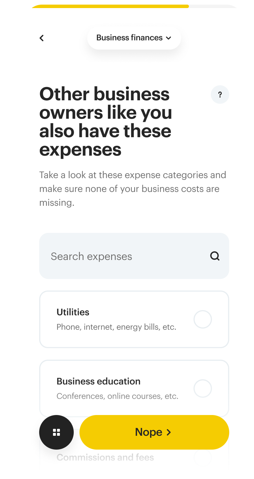
Task: Select the Utilities radio circle
Action: click(x=203, y=319)
